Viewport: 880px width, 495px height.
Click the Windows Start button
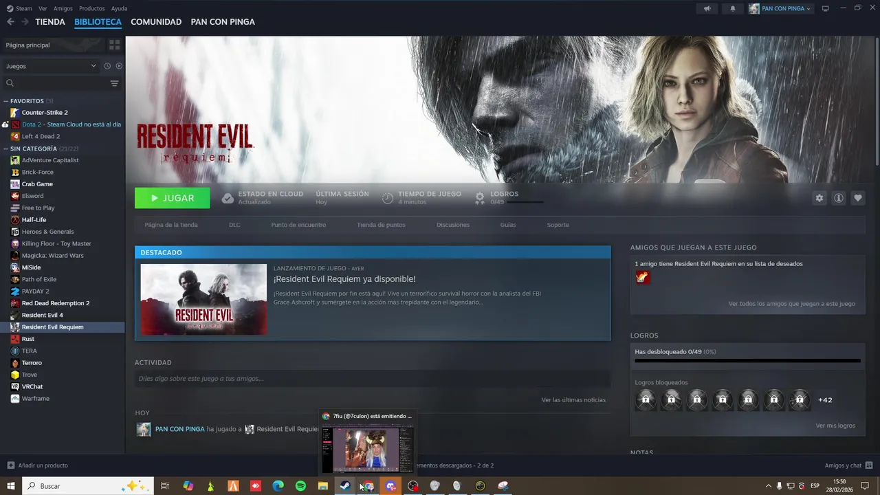tap(10, 486)
